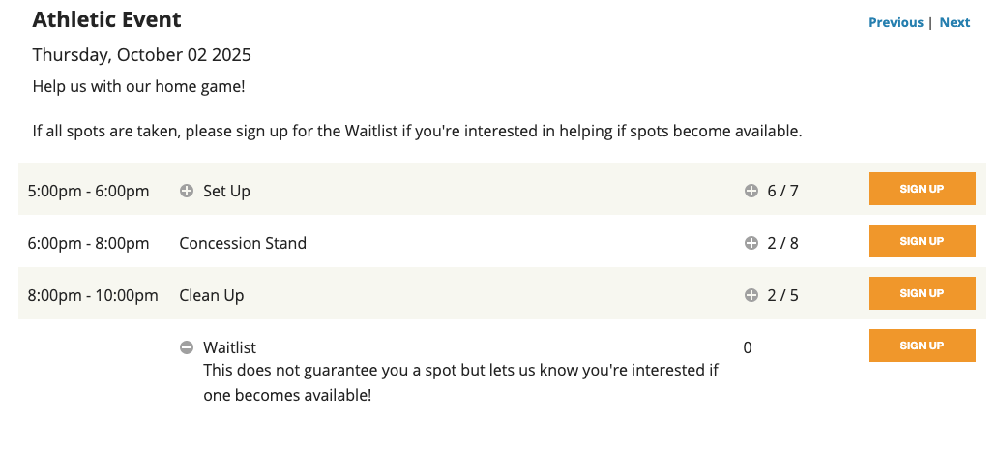Click the Clean Up slot title

212,295
